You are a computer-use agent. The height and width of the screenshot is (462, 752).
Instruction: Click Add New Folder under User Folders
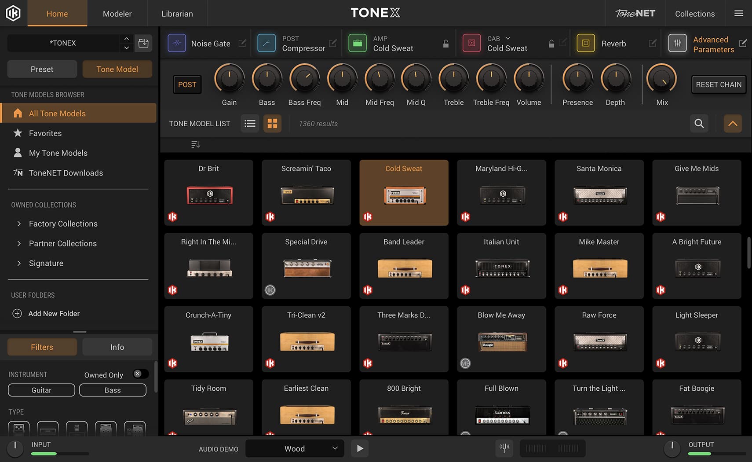point(54,313)
